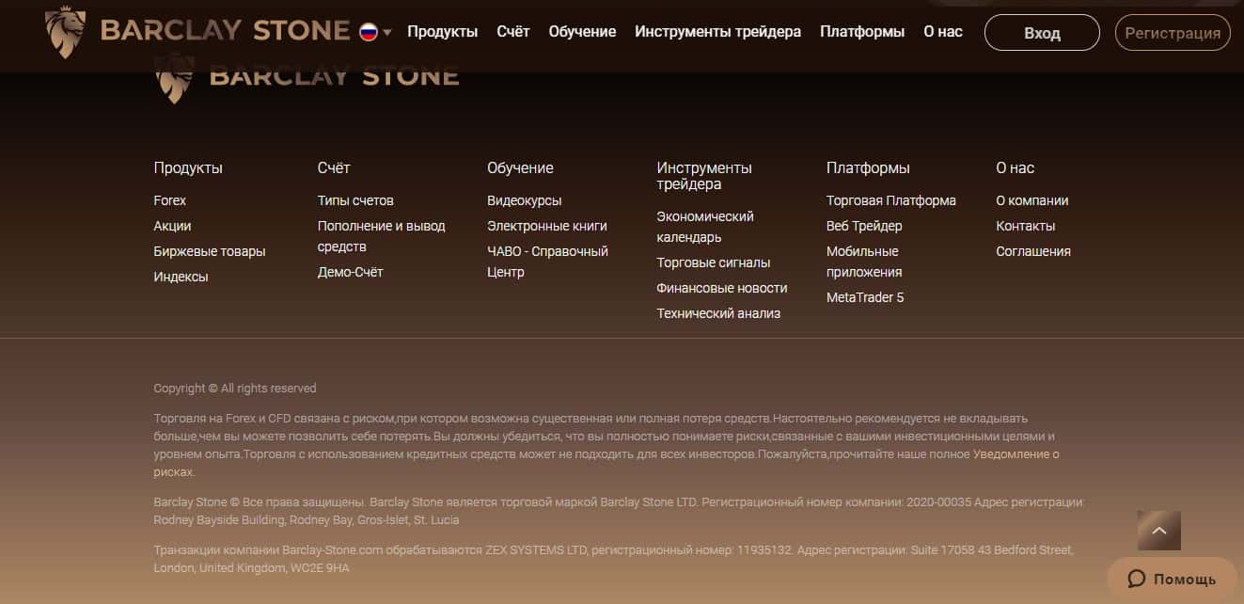Viewport: 1244px width, 604px height.
Task: Open ЧАВО - Справочный Центр link
Action: pyautogui.click(x=547, y=262)
